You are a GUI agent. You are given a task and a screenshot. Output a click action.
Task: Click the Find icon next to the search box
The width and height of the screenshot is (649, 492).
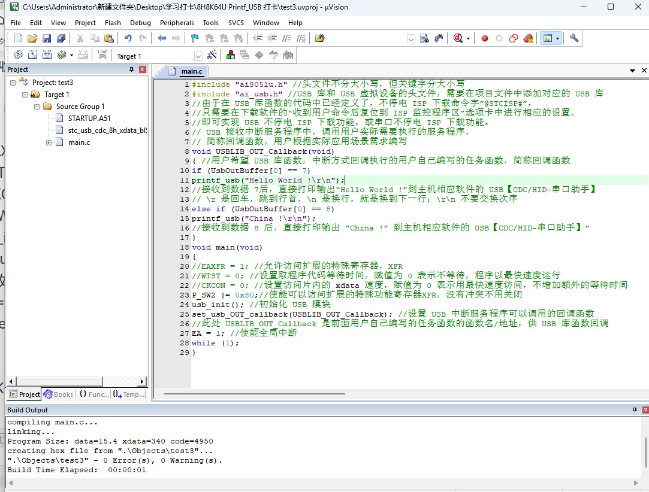(424, 38)
